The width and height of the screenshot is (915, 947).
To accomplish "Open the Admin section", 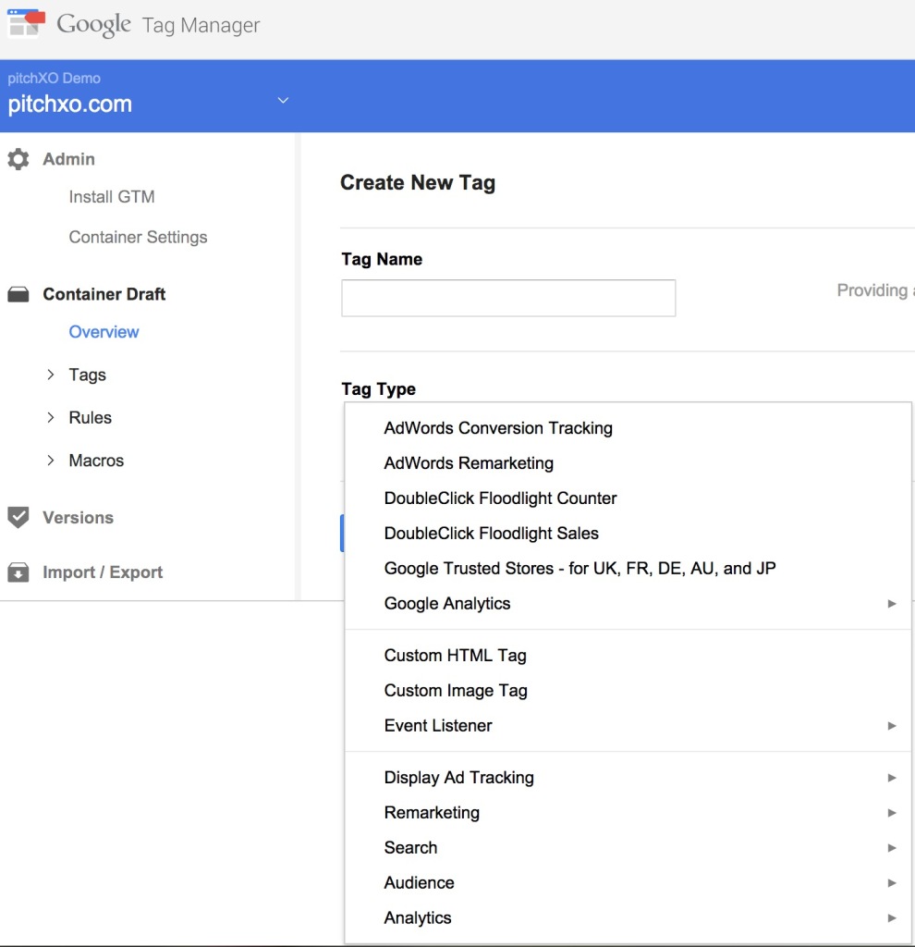I will click(68, 159).
